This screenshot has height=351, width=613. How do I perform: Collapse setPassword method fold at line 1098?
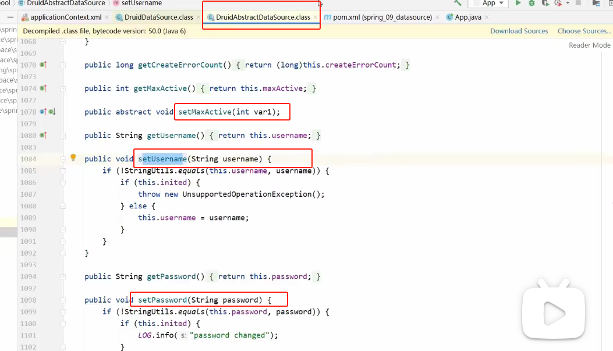tap(63, 300)
